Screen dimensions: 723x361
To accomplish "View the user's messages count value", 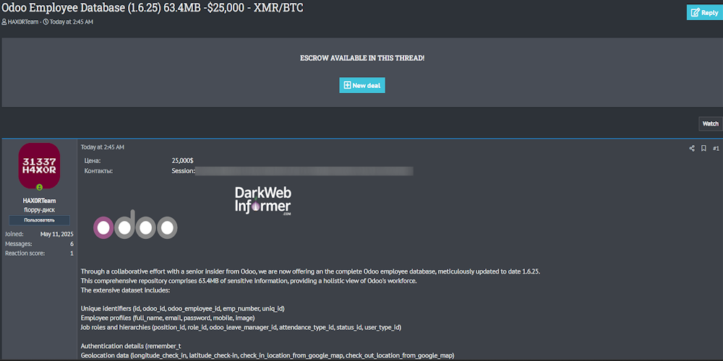I will coord(71,244).
